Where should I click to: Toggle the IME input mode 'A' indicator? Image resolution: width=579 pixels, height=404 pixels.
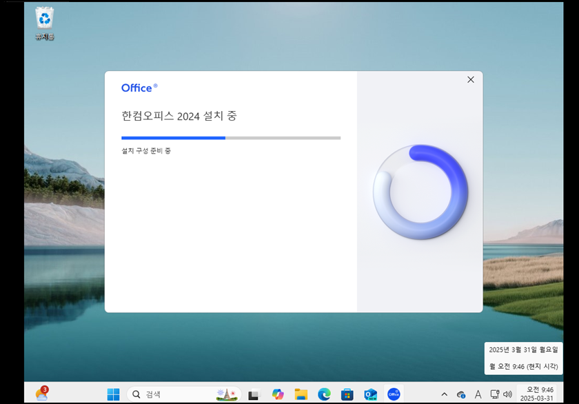click(478, 394)
